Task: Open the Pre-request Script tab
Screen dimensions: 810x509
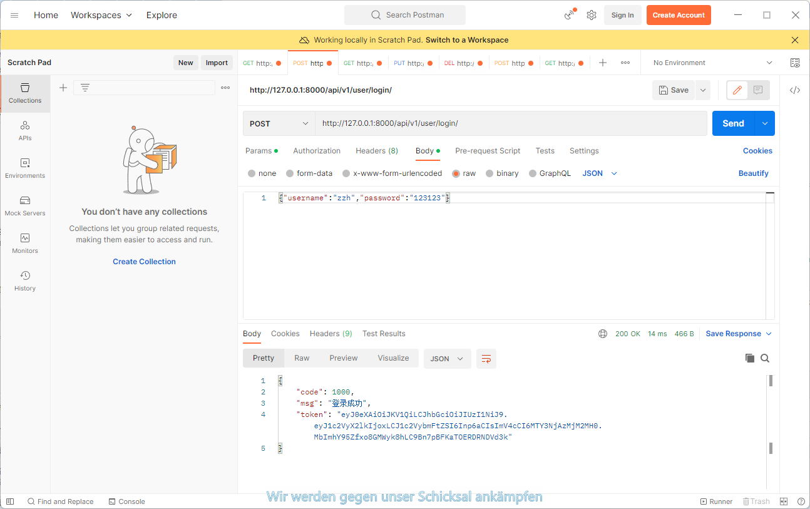Action: tap(488, 151)
